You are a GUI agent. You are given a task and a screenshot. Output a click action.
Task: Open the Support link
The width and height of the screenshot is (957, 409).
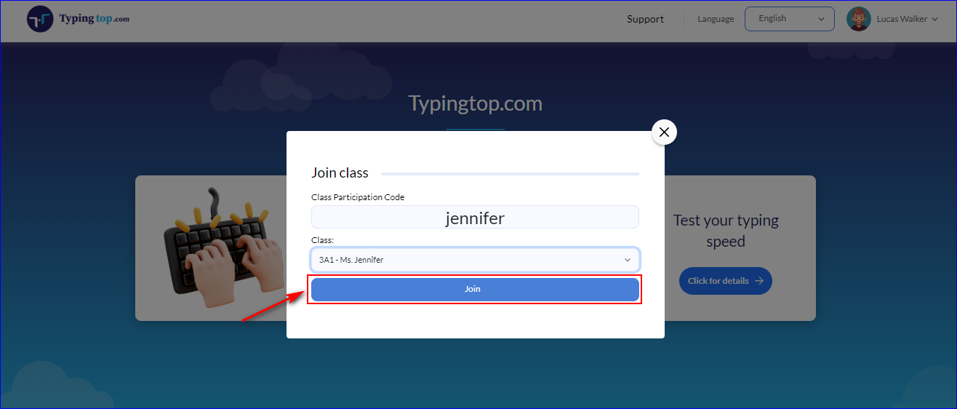645,20
